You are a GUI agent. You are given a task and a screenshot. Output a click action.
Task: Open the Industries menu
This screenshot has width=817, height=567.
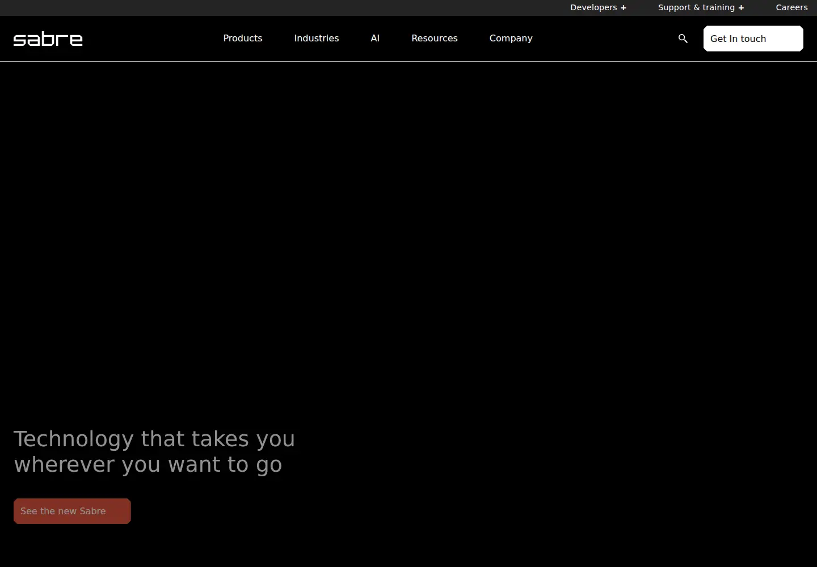317,38
